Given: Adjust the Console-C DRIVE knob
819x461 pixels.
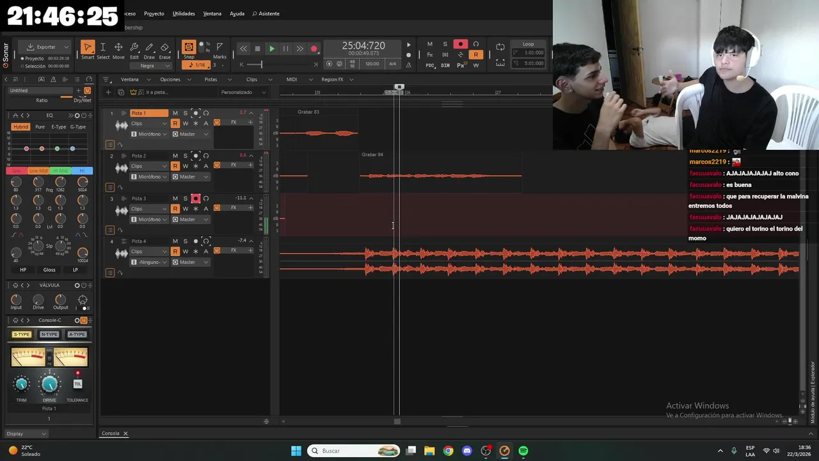Looking at the screenshot, I should point(49,384).
